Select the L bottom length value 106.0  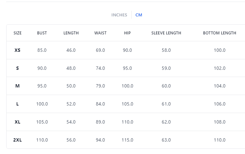219,104
